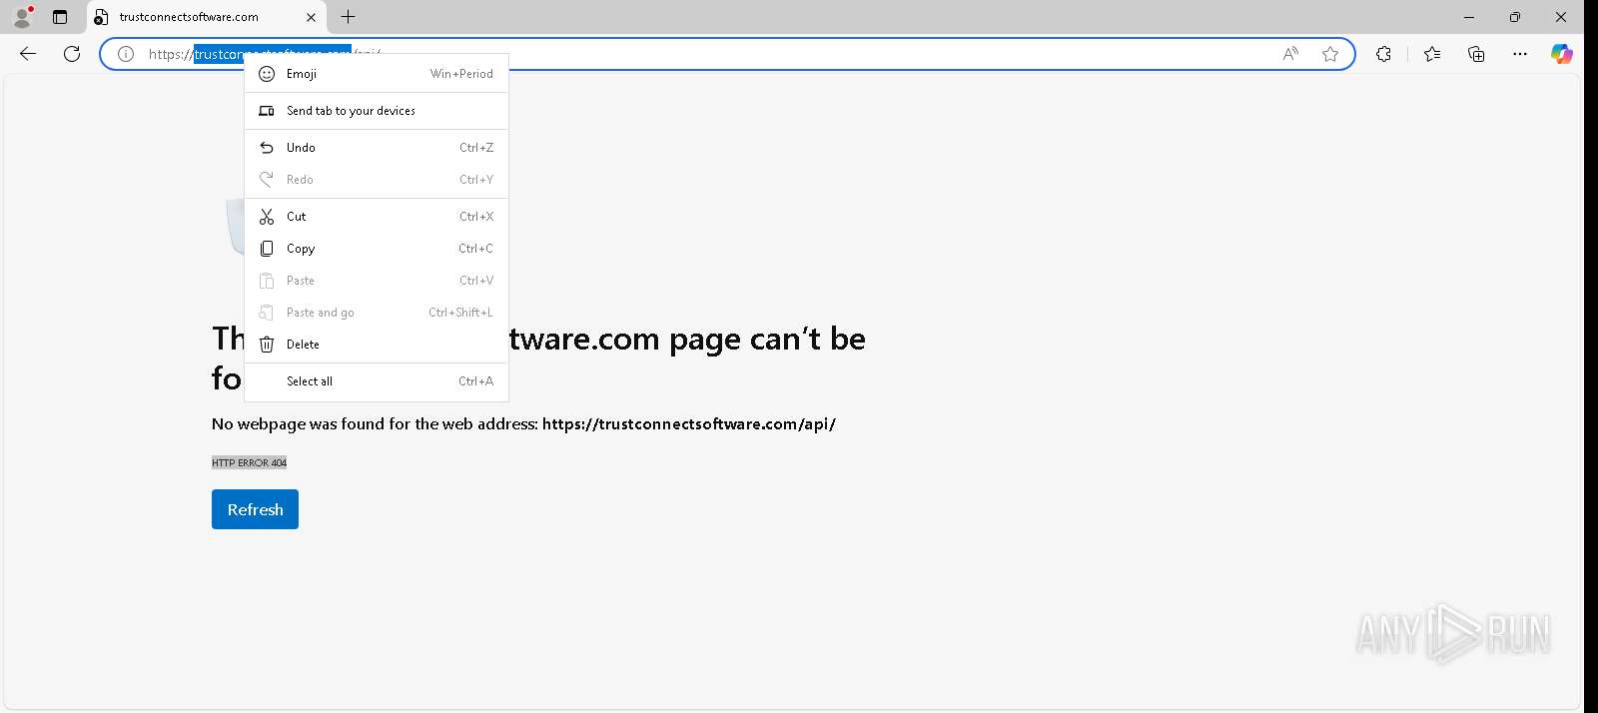Image resolution: width=1598 pixels, height=713 pixels.
Task: Open the Extensions puzzle icon
Action: pos(1383,54)
